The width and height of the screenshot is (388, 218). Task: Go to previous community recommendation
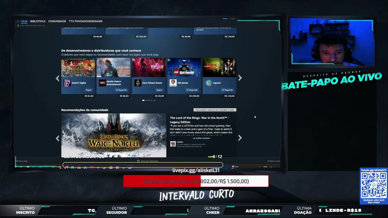(x=57, y=138)
